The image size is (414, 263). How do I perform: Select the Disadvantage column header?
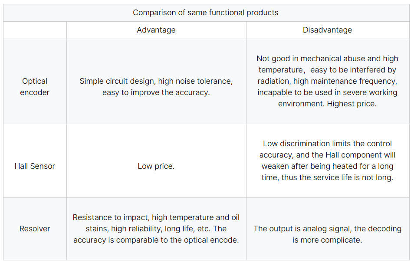[328, 30]
